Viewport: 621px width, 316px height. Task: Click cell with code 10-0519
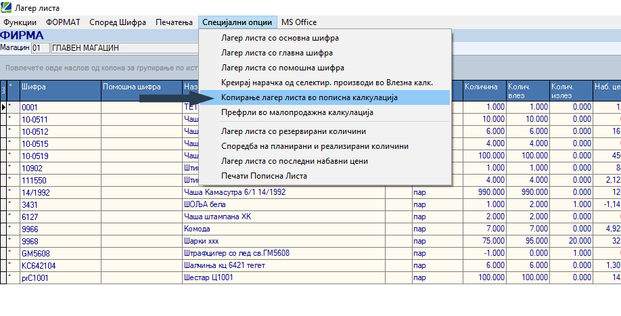point(61,156)
